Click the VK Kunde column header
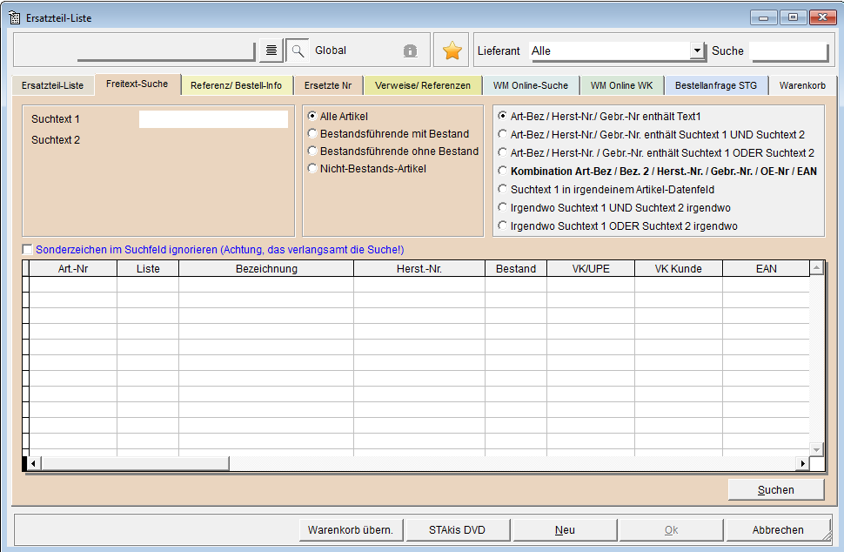Screen dimensions: 844x552 point(678,269)
